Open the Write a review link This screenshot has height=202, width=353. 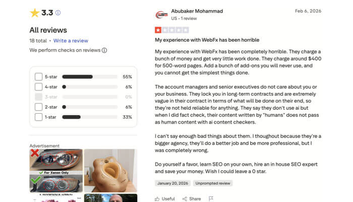71,40
